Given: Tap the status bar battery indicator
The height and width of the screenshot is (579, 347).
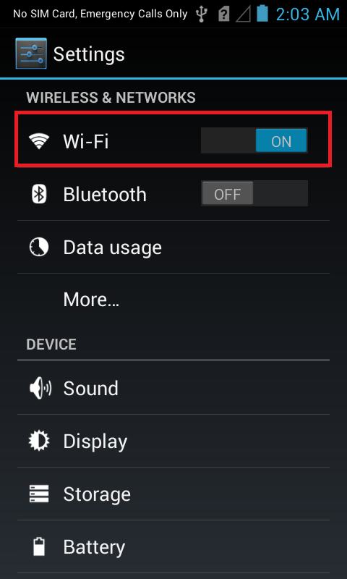Looking at the screenshot, I should tap(262, 13).
